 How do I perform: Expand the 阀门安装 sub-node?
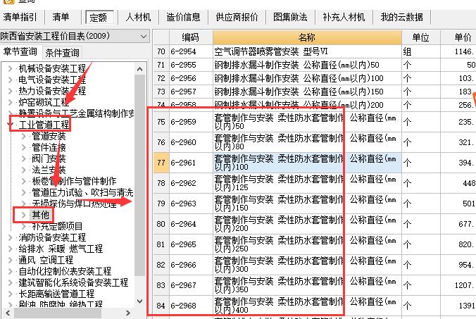point(24,158)
